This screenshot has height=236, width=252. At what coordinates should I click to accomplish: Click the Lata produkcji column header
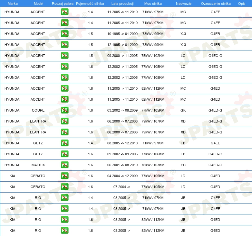pyautogui.click(x=122, y=4)
